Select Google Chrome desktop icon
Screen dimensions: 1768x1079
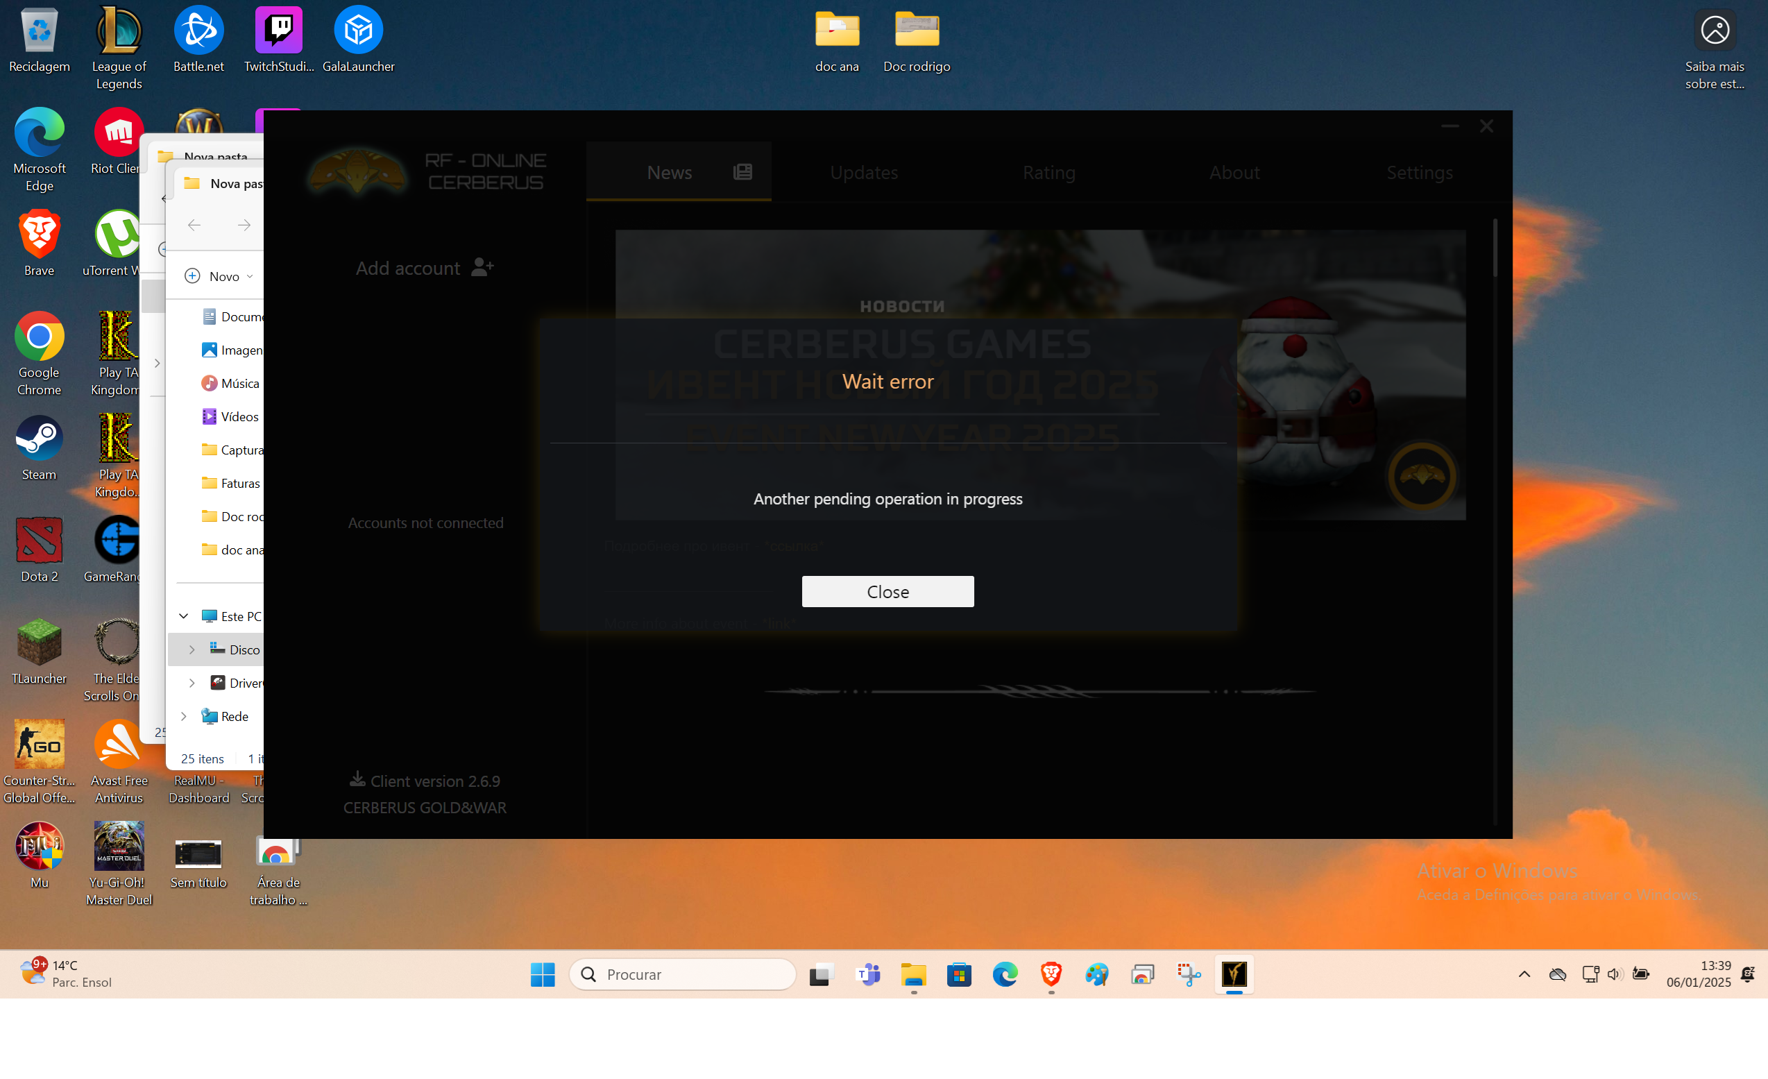(x=40, y=355)
